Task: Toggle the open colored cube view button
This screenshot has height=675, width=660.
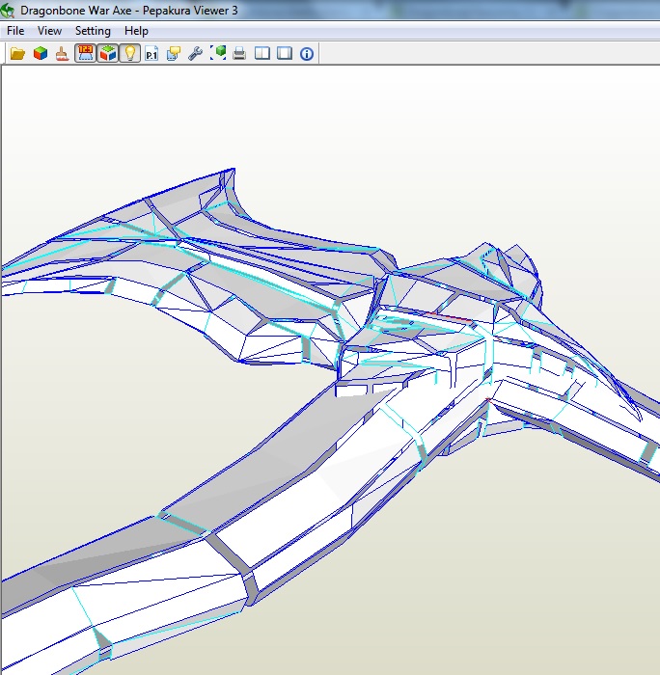Action: 108,54
